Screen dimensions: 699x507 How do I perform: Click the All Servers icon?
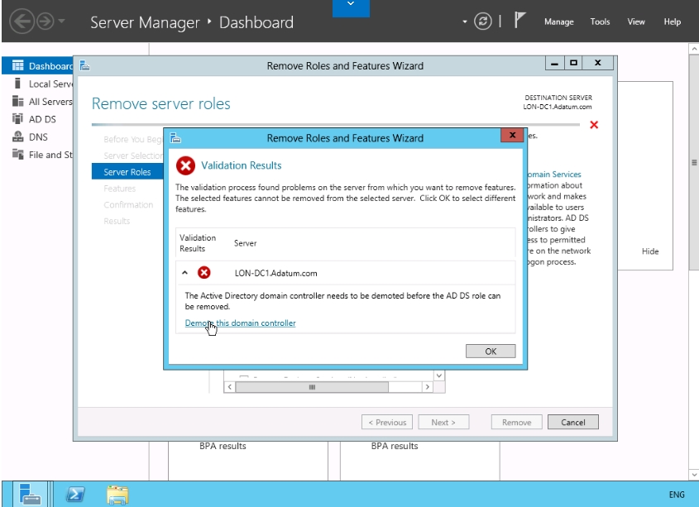18,101
